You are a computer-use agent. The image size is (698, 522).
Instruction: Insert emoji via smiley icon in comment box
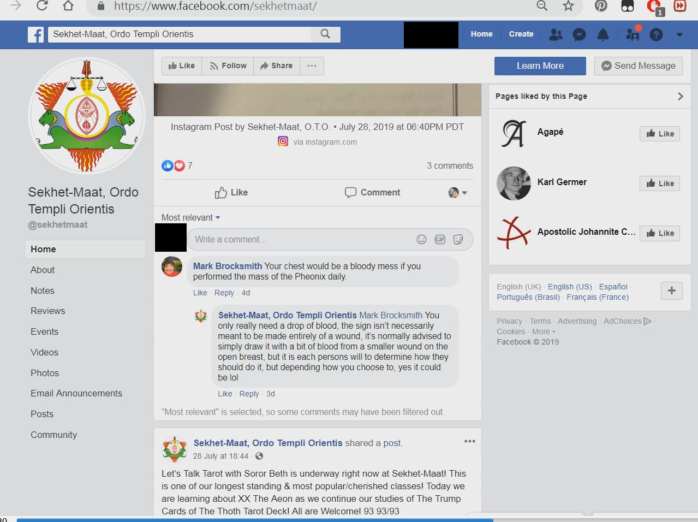(x=421, y=239)
